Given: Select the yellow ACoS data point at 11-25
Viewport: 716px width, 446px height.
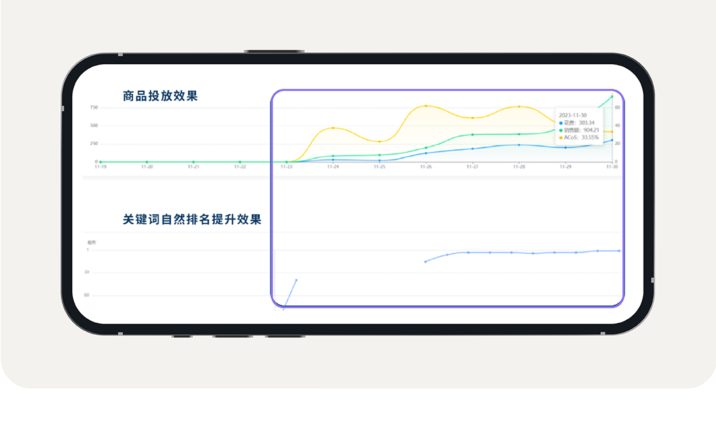Looking at the screenshot, I should [x=379, y=142].
